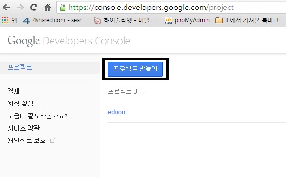The height and width of the screenshot is (177, 286).
Task: Click the green padlock security icon
Action: (x=63, y=8)
